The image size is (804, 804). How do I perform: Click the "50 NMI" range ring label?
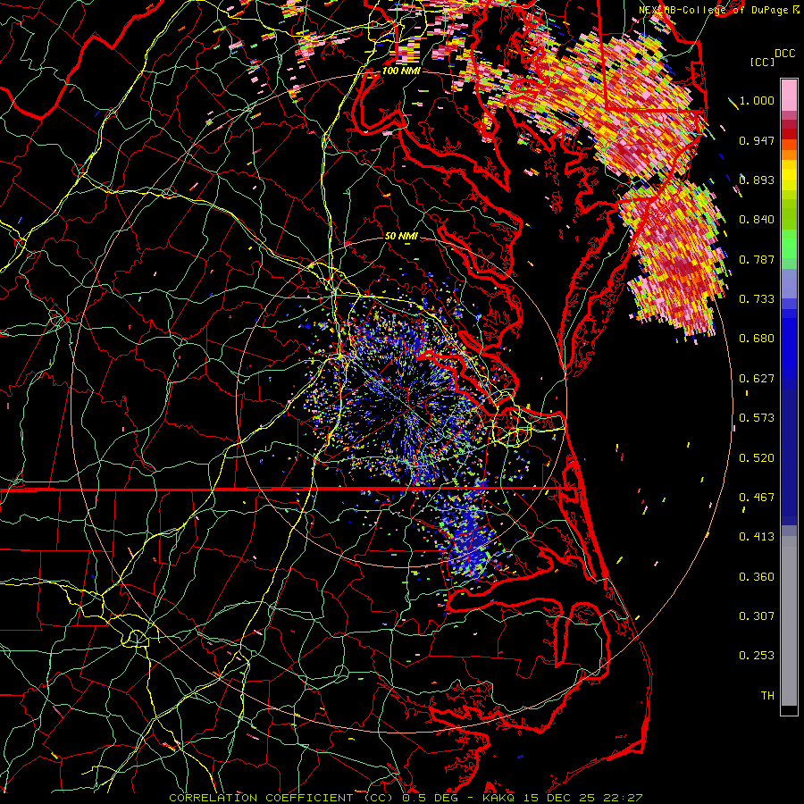pos(401,237)
